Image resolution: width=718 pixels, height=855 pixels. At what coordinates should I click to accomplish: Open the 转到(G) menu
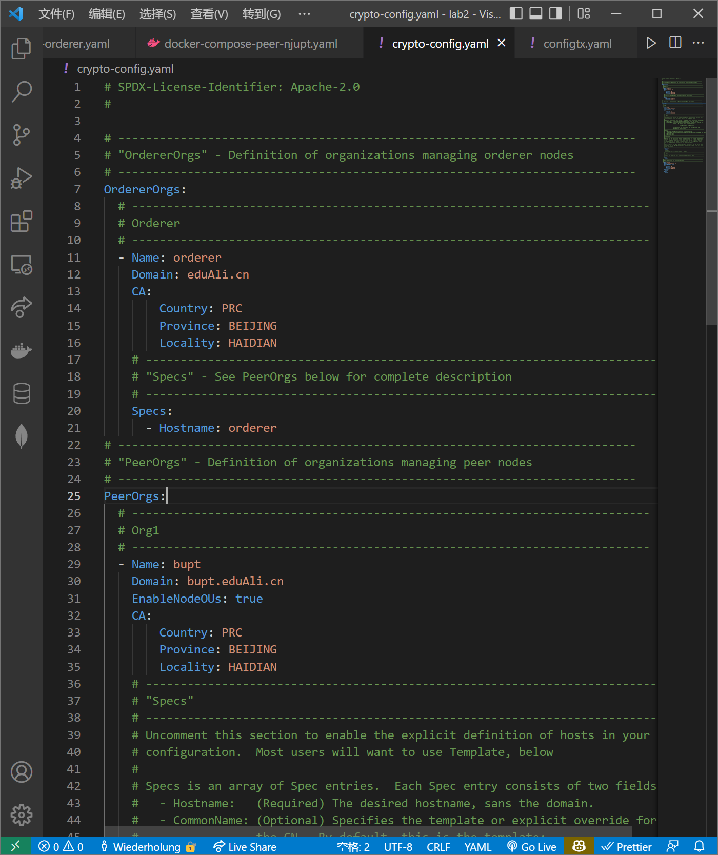coord(262,14)
